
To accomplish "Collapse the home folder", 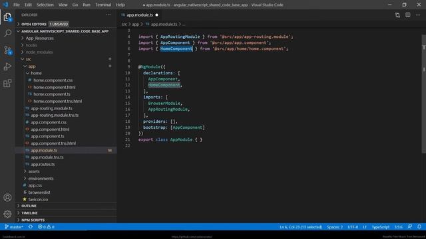I will pos(66,73).
